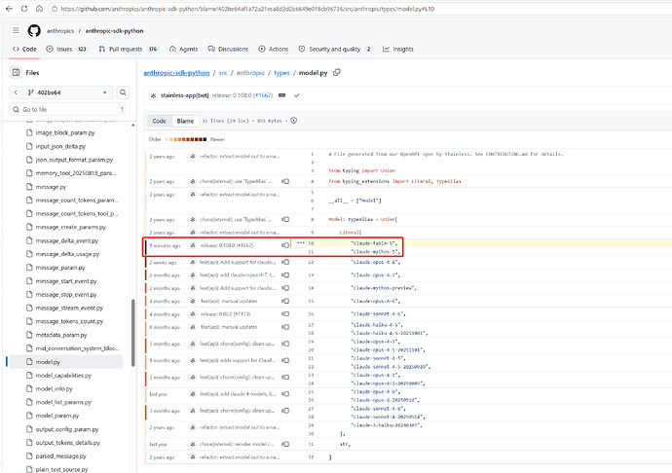The image size is (672, 473).
Task: Open the Discussions tab
Action: [x=228, y=49]
